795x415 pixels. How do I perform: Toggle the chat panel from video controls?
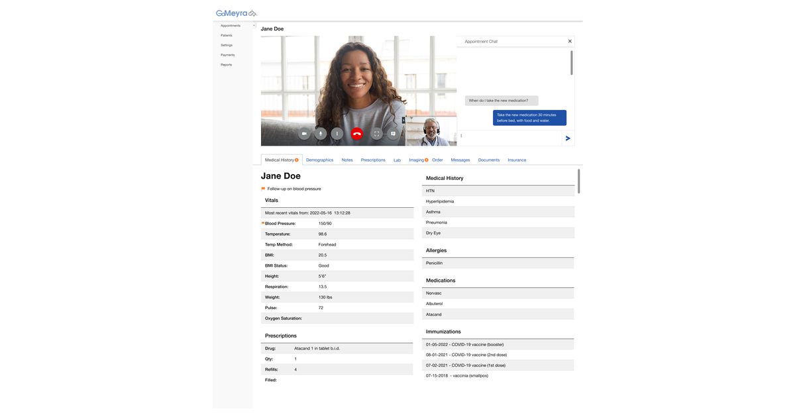[393, 134]
